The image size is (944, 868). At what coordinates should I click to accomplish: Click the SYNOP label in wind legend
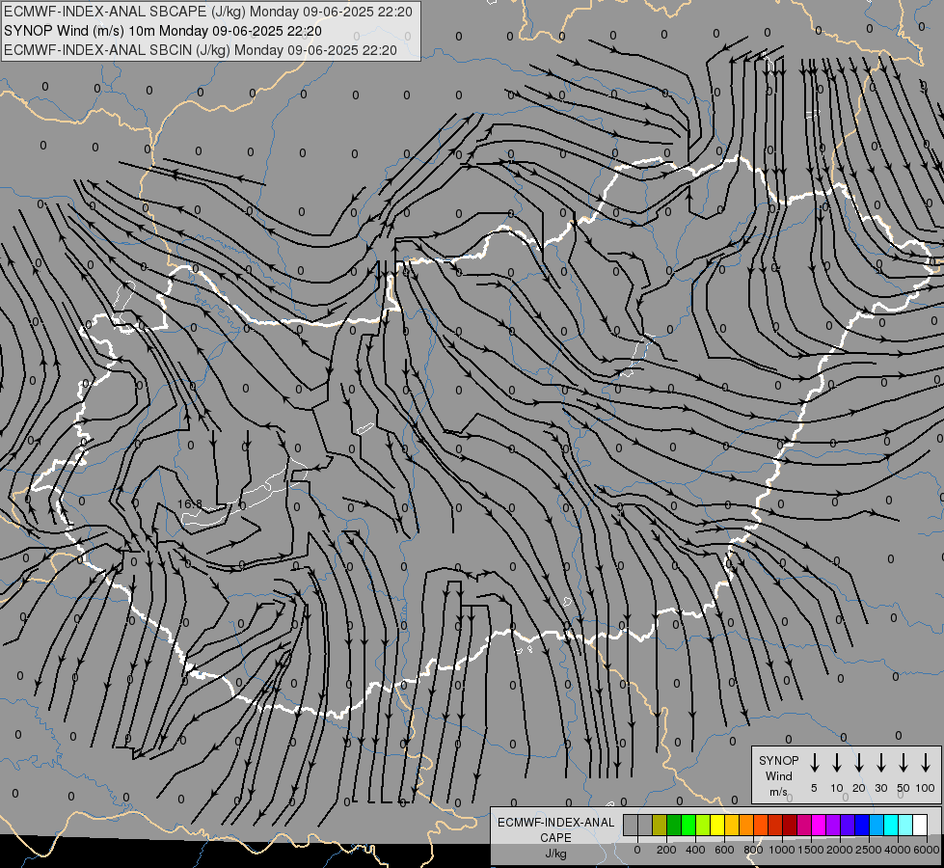coord(778,760)
